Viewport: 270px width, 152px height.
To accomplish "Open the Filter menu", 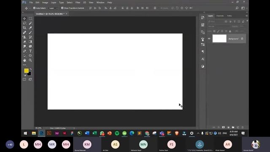I will (x=78, y=3).
